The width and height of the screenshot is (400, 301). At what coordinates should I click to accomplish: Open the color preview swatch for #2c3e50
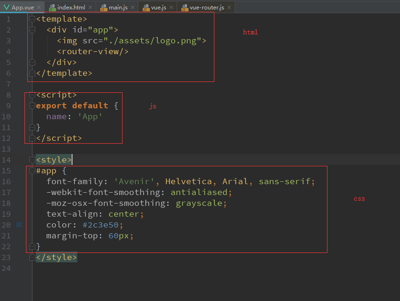pyautogui.click(x=19, y=225)
